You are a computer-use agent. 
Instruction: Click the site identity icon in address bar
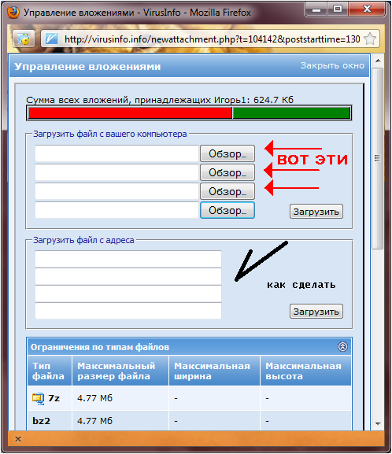52,39
